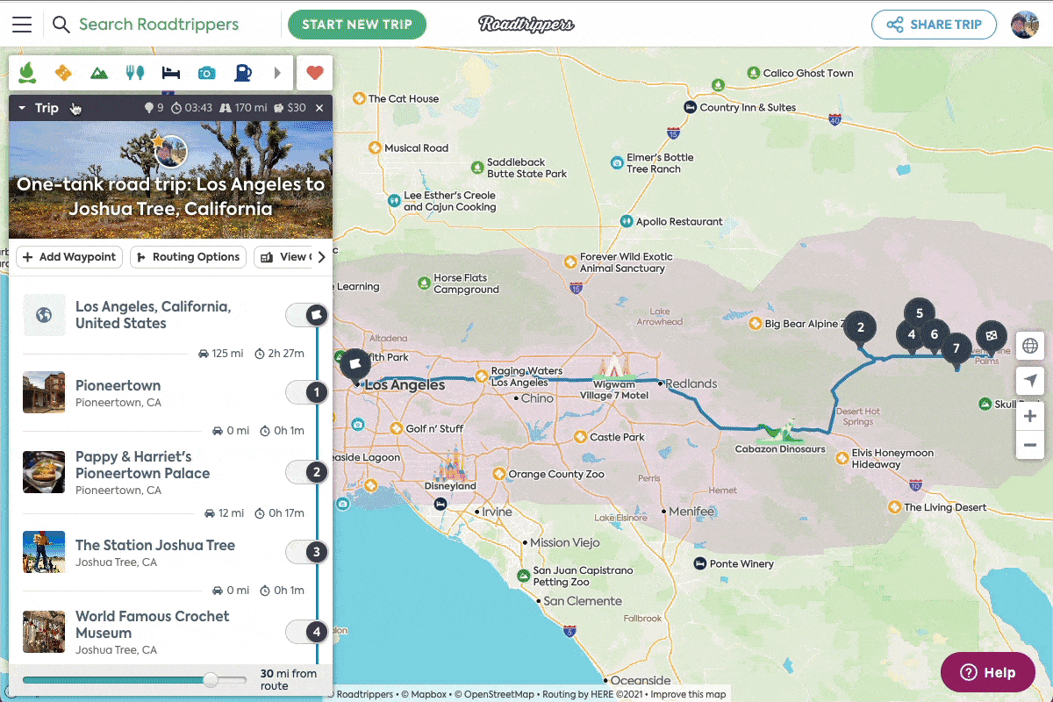Open Pioneertown thumbnail image
The height and width of the screenshot is (702, 1053).
pyautogui.click(x=44, y=392)
